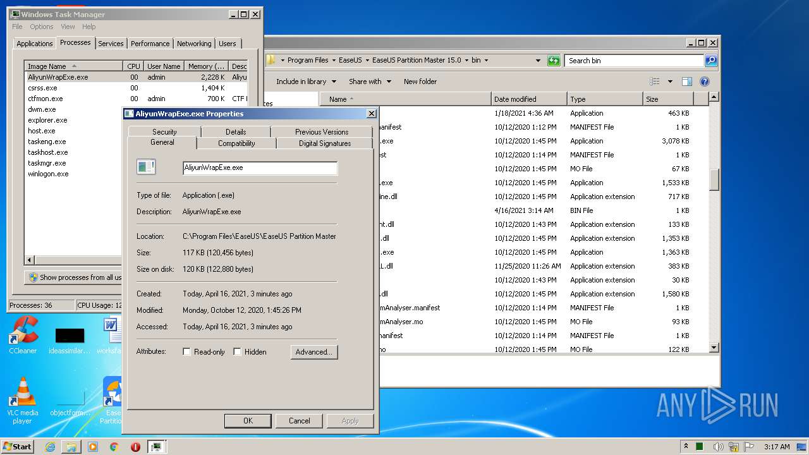The height and width of the screenshot is (455, 809).
Task: Switch to the Networking tab
Action: click(194, 44)
